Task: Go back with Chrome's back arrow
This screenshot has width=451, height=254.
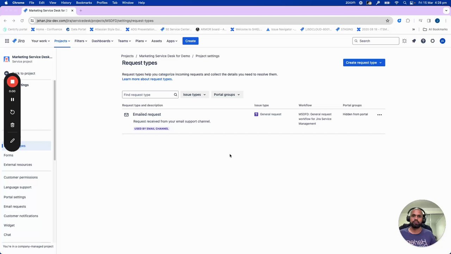Action: (x=5, y=21)
